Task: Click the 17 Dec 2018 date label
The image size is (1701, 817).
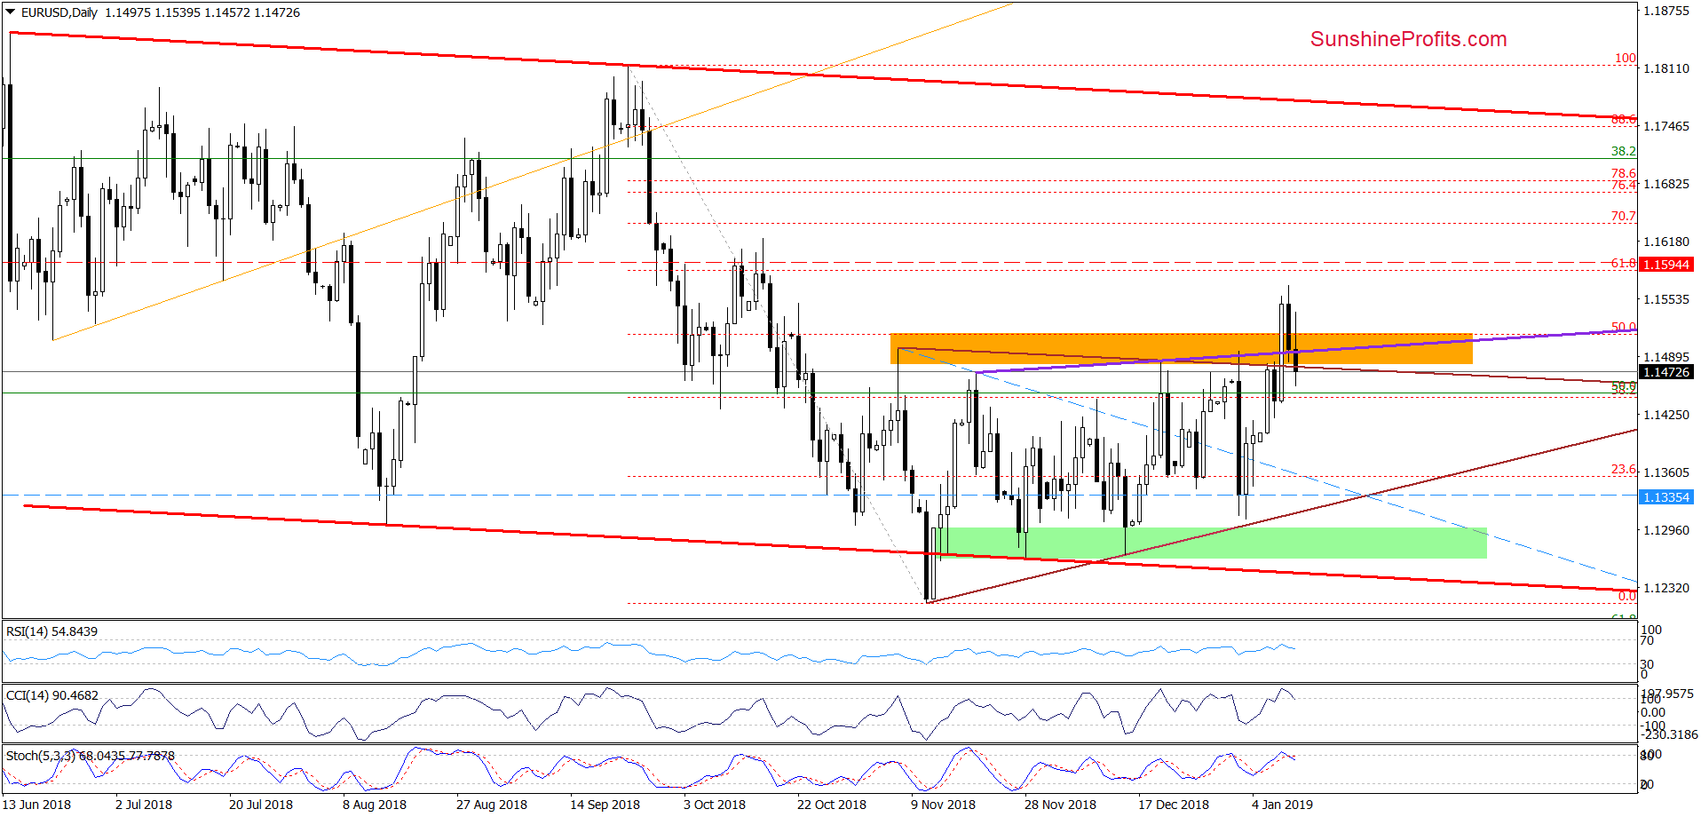Action: (x=1174, y=805)
